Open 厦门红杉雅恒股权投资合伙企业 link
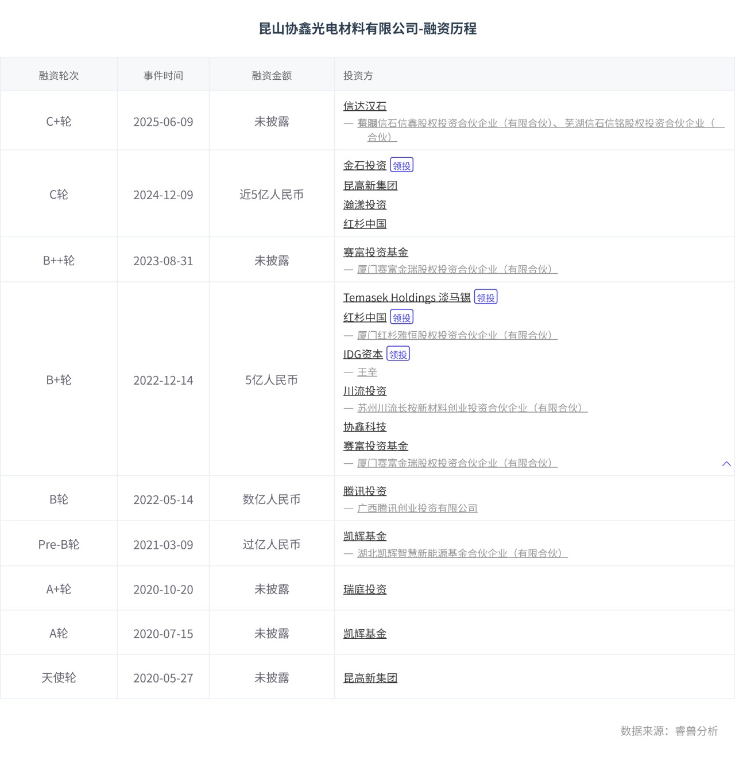 click(x=457, y=335)
